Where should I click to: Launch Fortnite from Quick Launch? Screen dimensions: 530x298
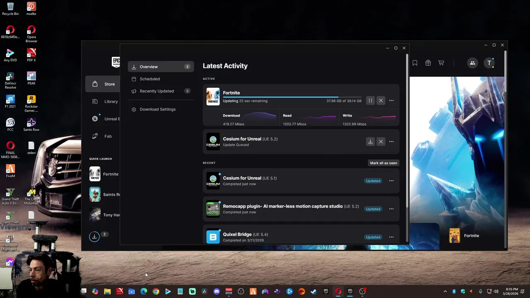[104, 174]
